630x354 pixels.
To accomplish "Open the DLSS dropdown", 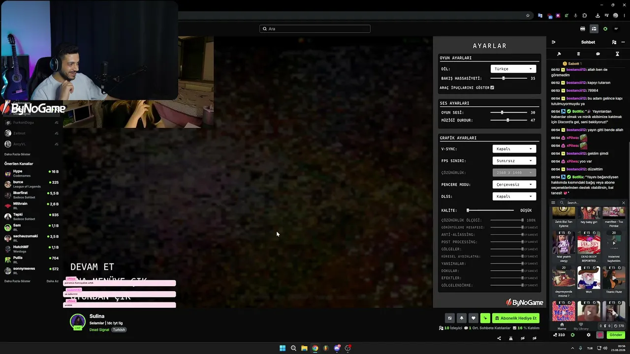I will coord(514,197).
